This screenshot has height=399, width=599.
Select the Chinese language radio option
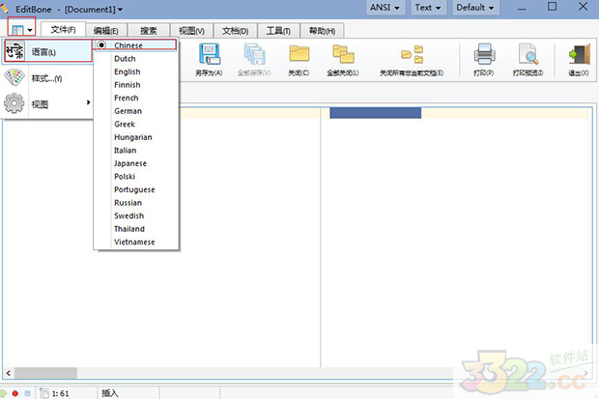click(135, 45)
